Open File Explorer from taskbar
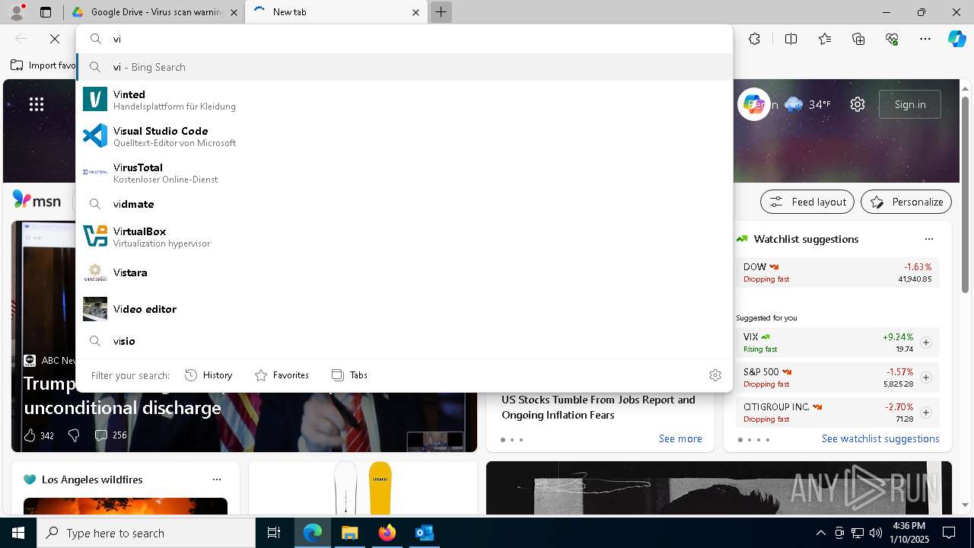Viewport: 974px width, 548px height. pyautogui.click(x=349, y=533)
